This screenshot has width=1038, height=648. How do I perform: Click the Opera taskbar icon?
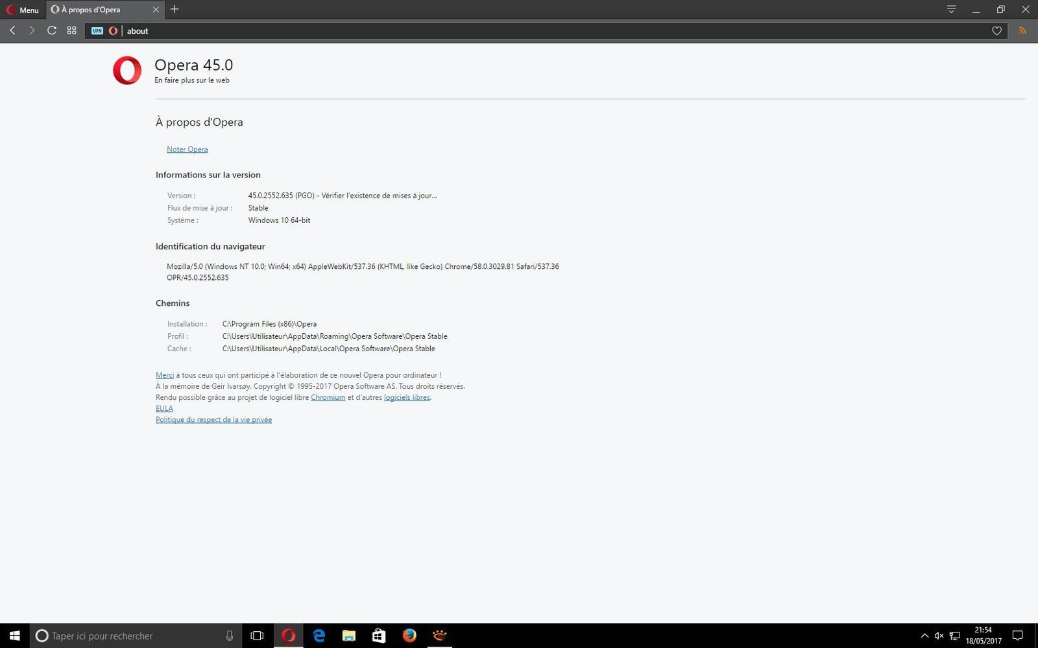(288, 636)
